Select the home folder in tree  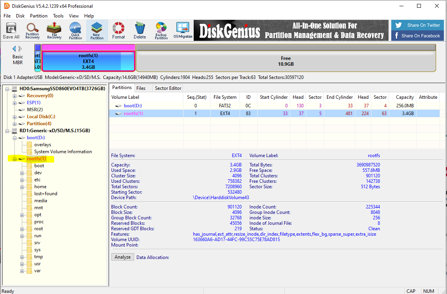click(40, 187)
